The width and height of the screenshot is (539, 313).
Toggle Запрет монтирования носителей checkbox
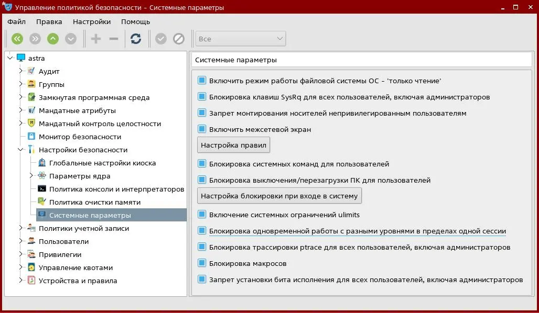click(x=202, y=113)
